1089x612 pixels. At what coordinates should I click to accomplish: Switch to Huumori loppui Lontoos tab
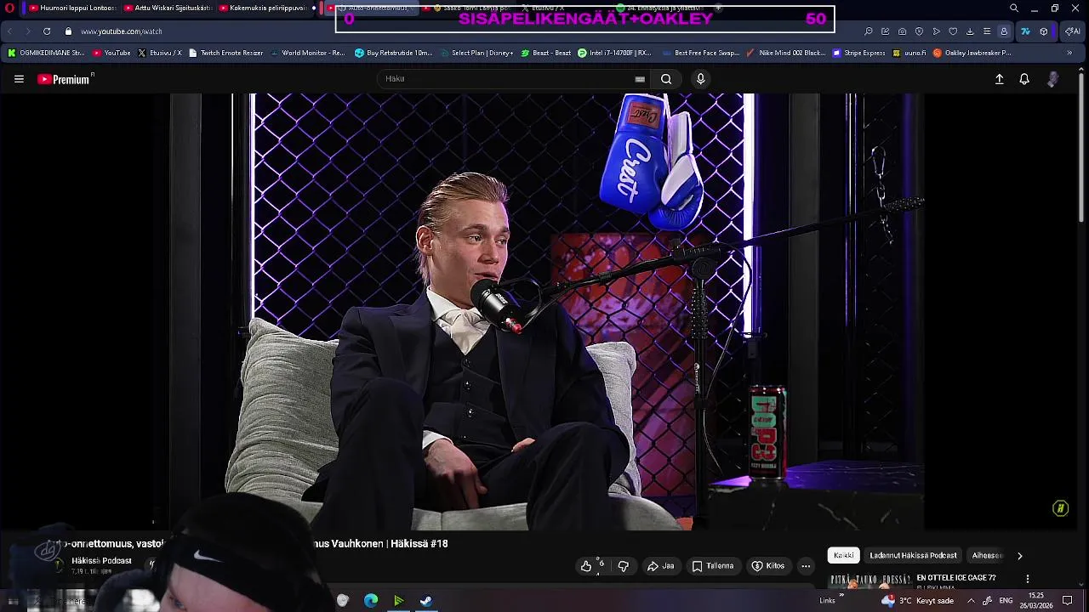point(71,8)
